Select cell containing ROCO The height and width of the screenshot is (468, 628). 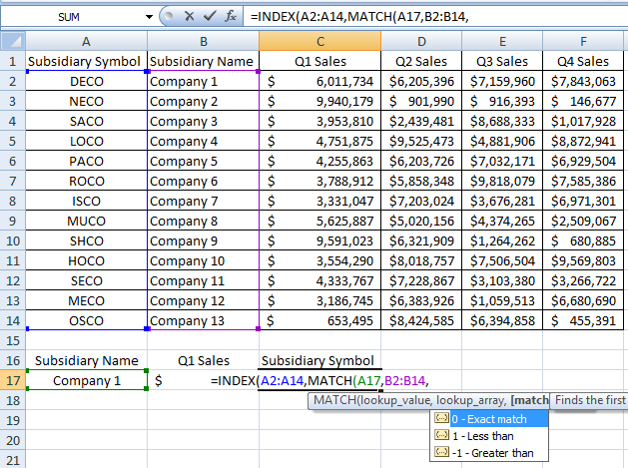point(86,182)
